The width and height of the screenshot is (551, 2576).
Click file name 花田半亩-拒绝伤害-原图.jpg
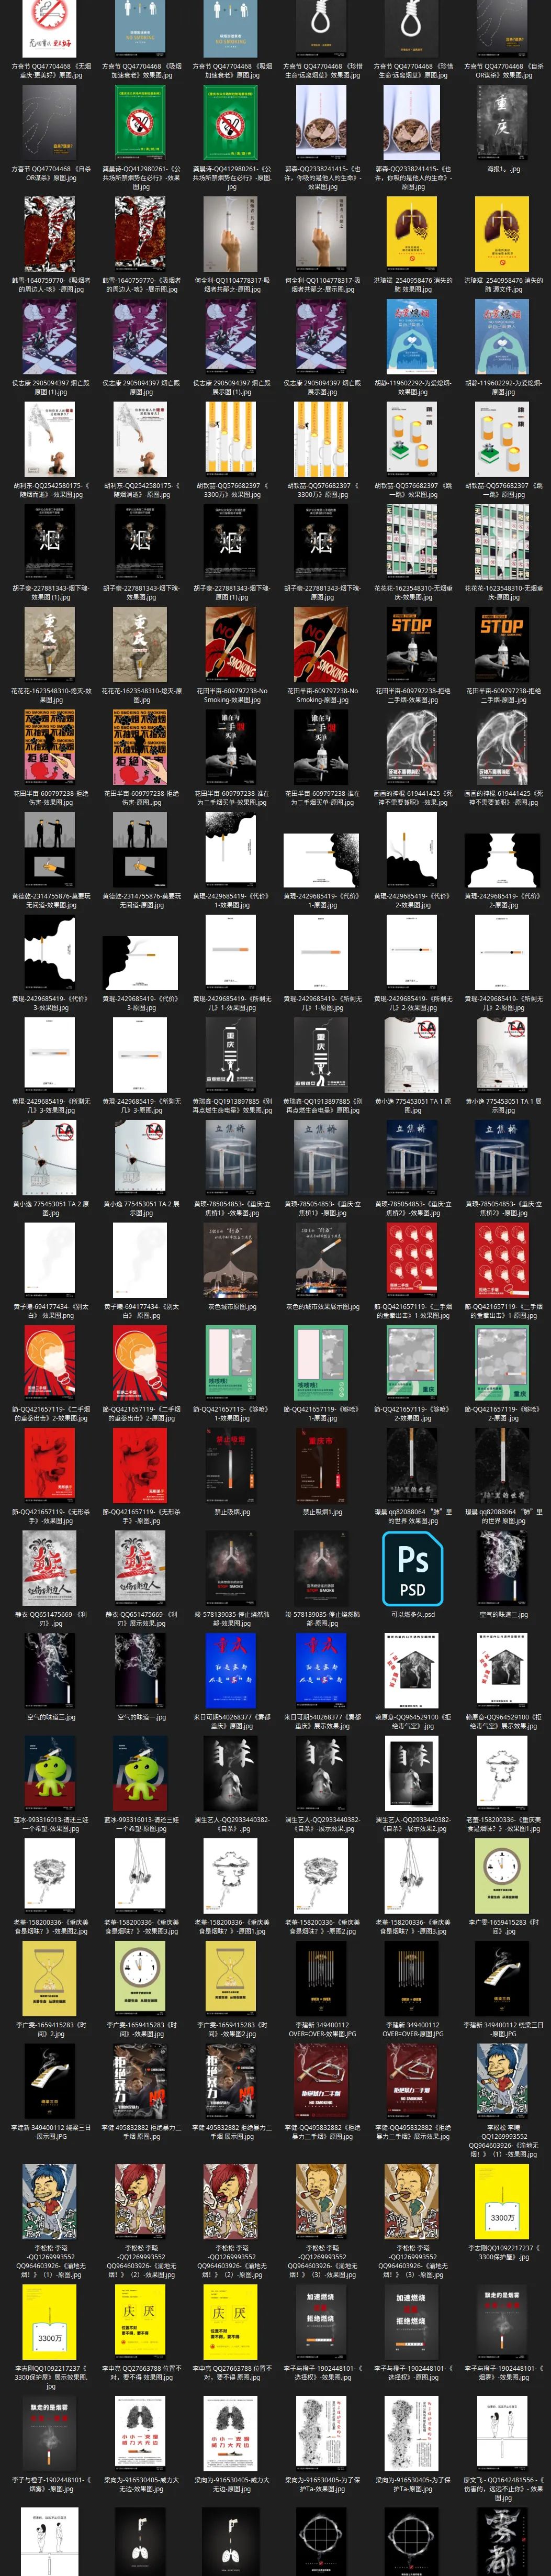pyautogui.click(x=141, y=798)
